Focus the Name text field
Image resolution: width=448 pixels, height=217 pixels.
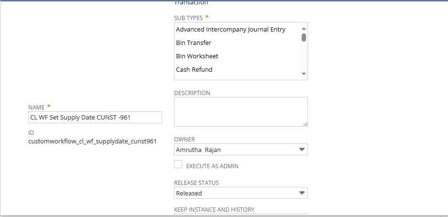[x=95, y=118]
